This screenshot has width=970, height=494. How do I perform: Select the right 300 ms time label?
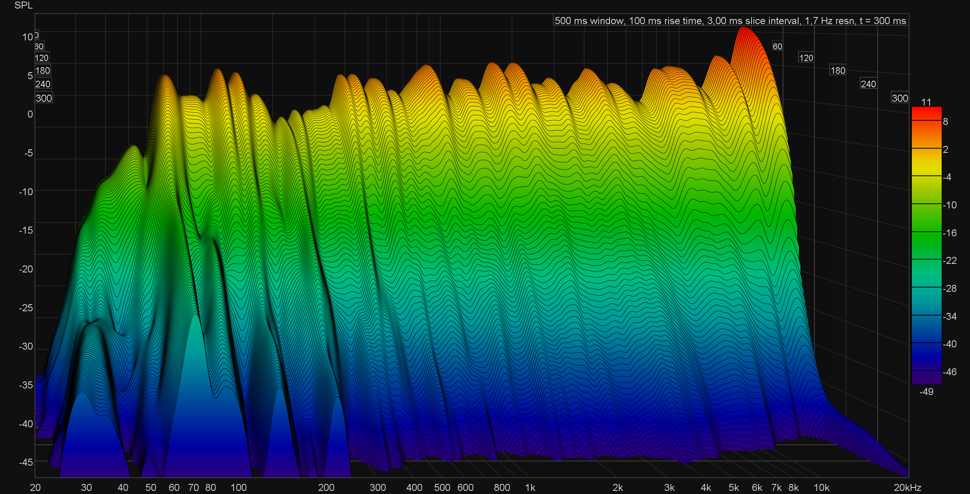coord(900,98)
